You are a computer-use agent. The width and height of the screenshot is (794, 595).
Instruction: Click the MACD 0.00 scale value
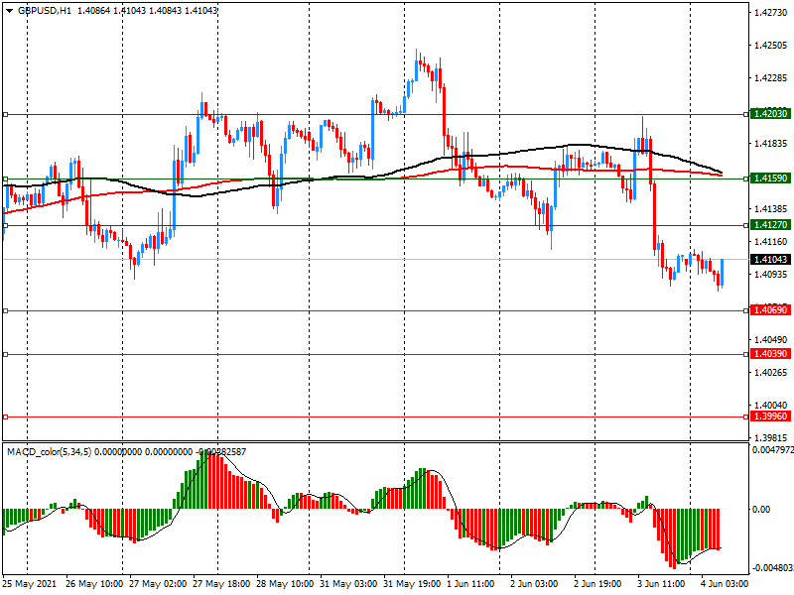pos(763,510)
